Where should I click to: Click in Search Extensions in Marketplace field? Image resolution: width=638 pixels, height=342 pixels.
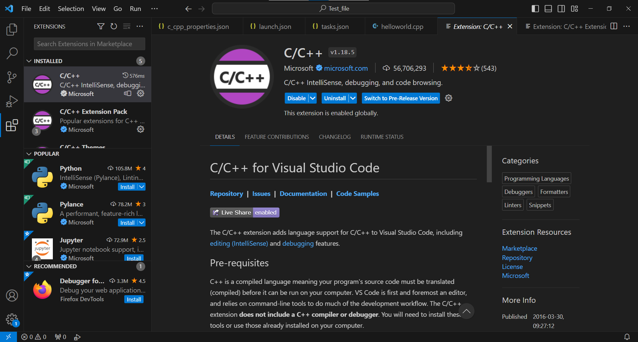(x=89, y=44)
